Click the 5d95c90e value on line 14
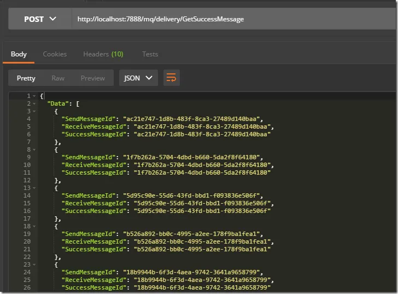 coord(191,195)
